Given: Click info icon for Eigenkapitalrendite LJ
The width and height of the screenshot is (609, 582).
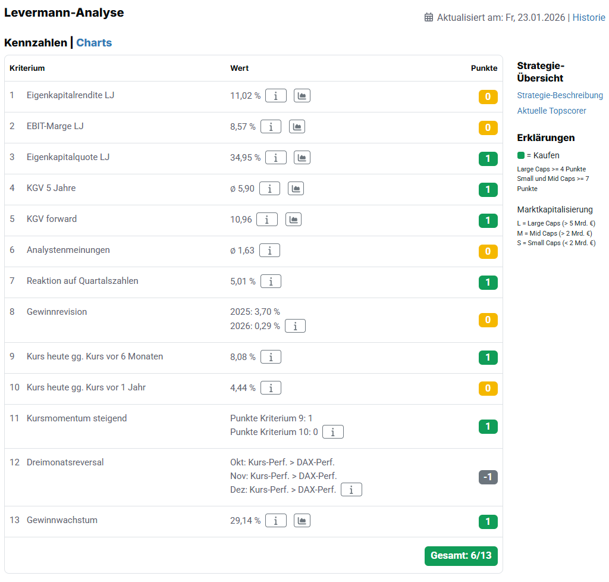Looking at the screenshot, I should pos(275,96).
